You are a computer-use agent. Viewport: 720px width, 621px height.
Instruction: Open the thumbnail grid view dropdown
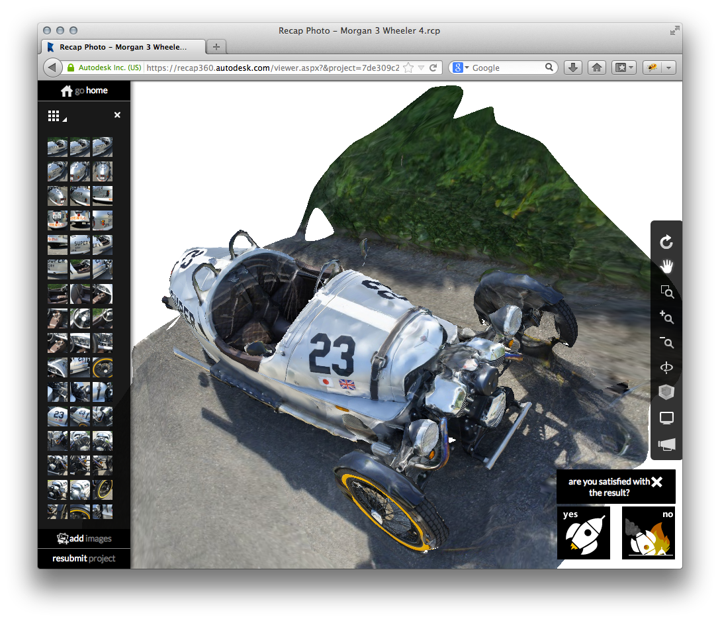coord(56,117)
